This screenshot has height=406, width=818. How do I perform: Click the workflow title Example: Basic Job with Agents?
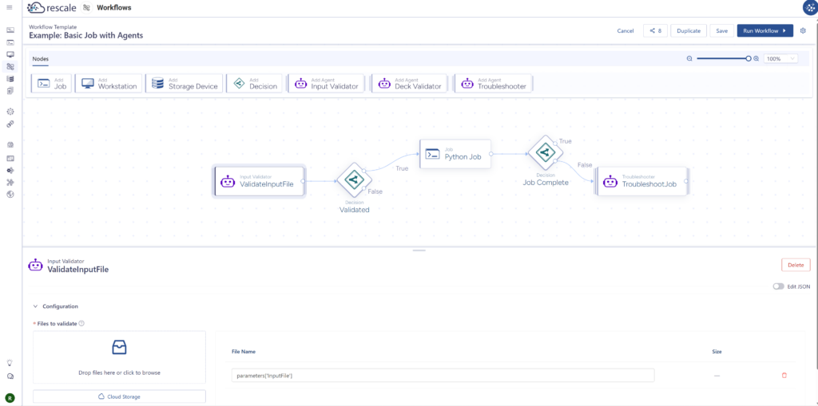click(86, 35)
